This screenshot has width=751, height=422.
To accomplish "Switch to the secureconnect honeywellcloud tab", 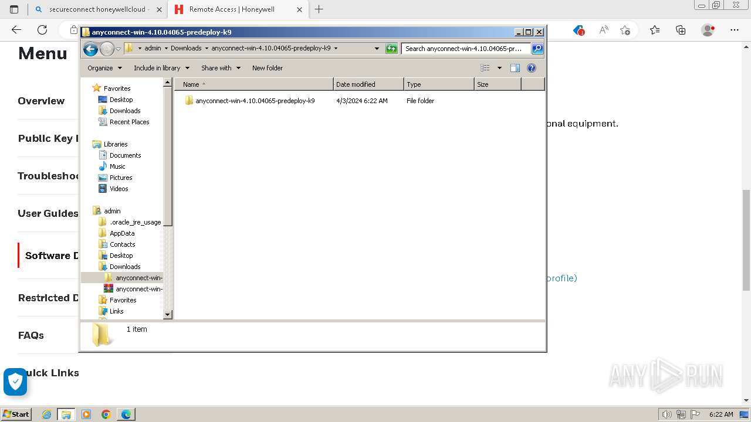I will tap(99, 9).
